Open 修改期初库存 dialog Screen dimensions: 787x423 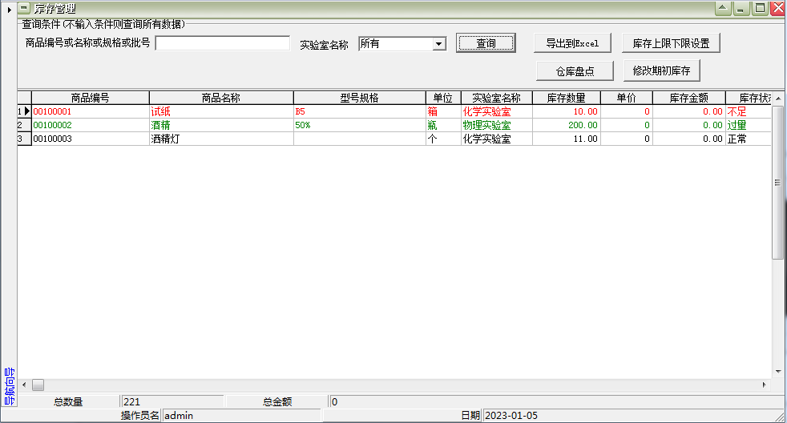(661, 70)
